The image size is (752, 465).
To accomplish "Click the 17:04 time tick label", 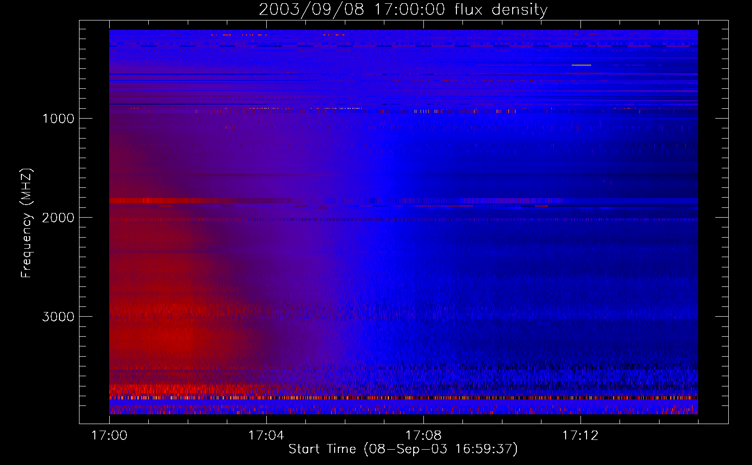I will click(x=266, y=436).
